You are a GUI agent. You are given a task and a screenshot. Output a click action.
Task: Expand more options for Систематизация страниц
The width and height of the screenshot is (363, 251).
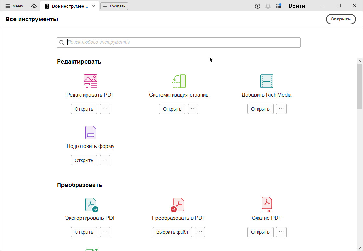(x=193, y=109)
